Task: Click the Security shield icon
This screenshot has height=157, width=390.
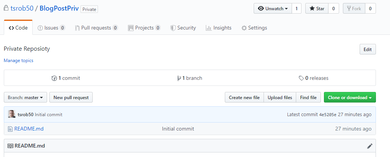Action: (173, 28)
